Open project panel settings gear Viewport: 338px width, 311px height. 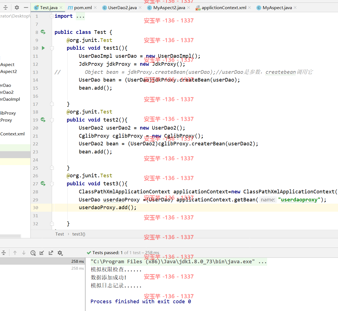[x=17, y=7]
